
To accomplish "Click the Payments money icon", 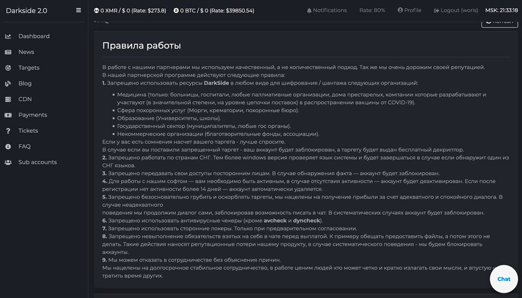I will 8,115.
